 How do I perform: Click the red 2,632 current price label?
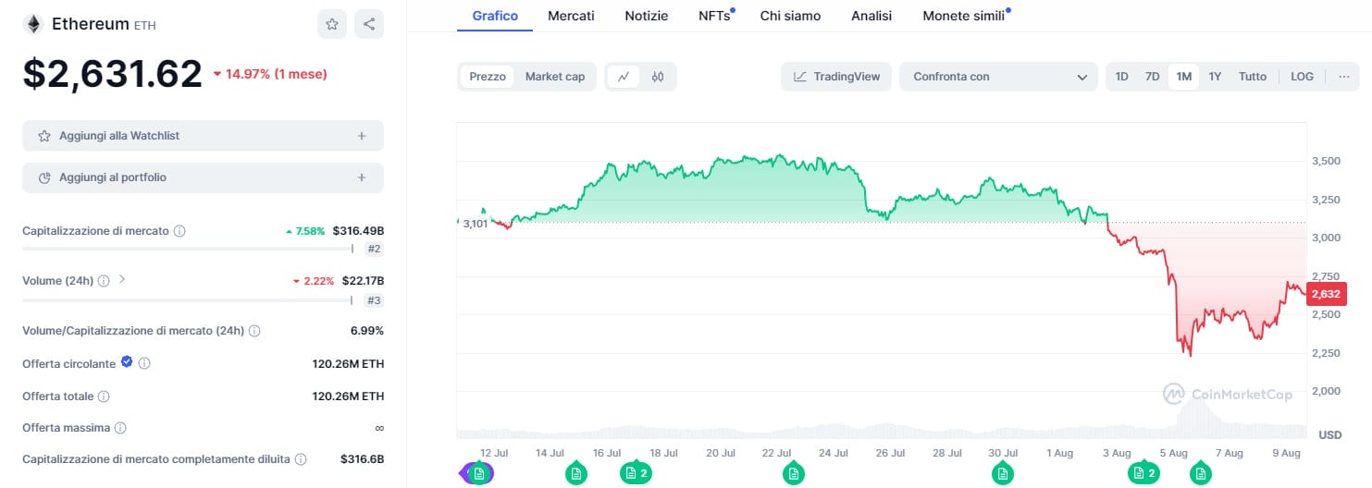[1325, 294]
